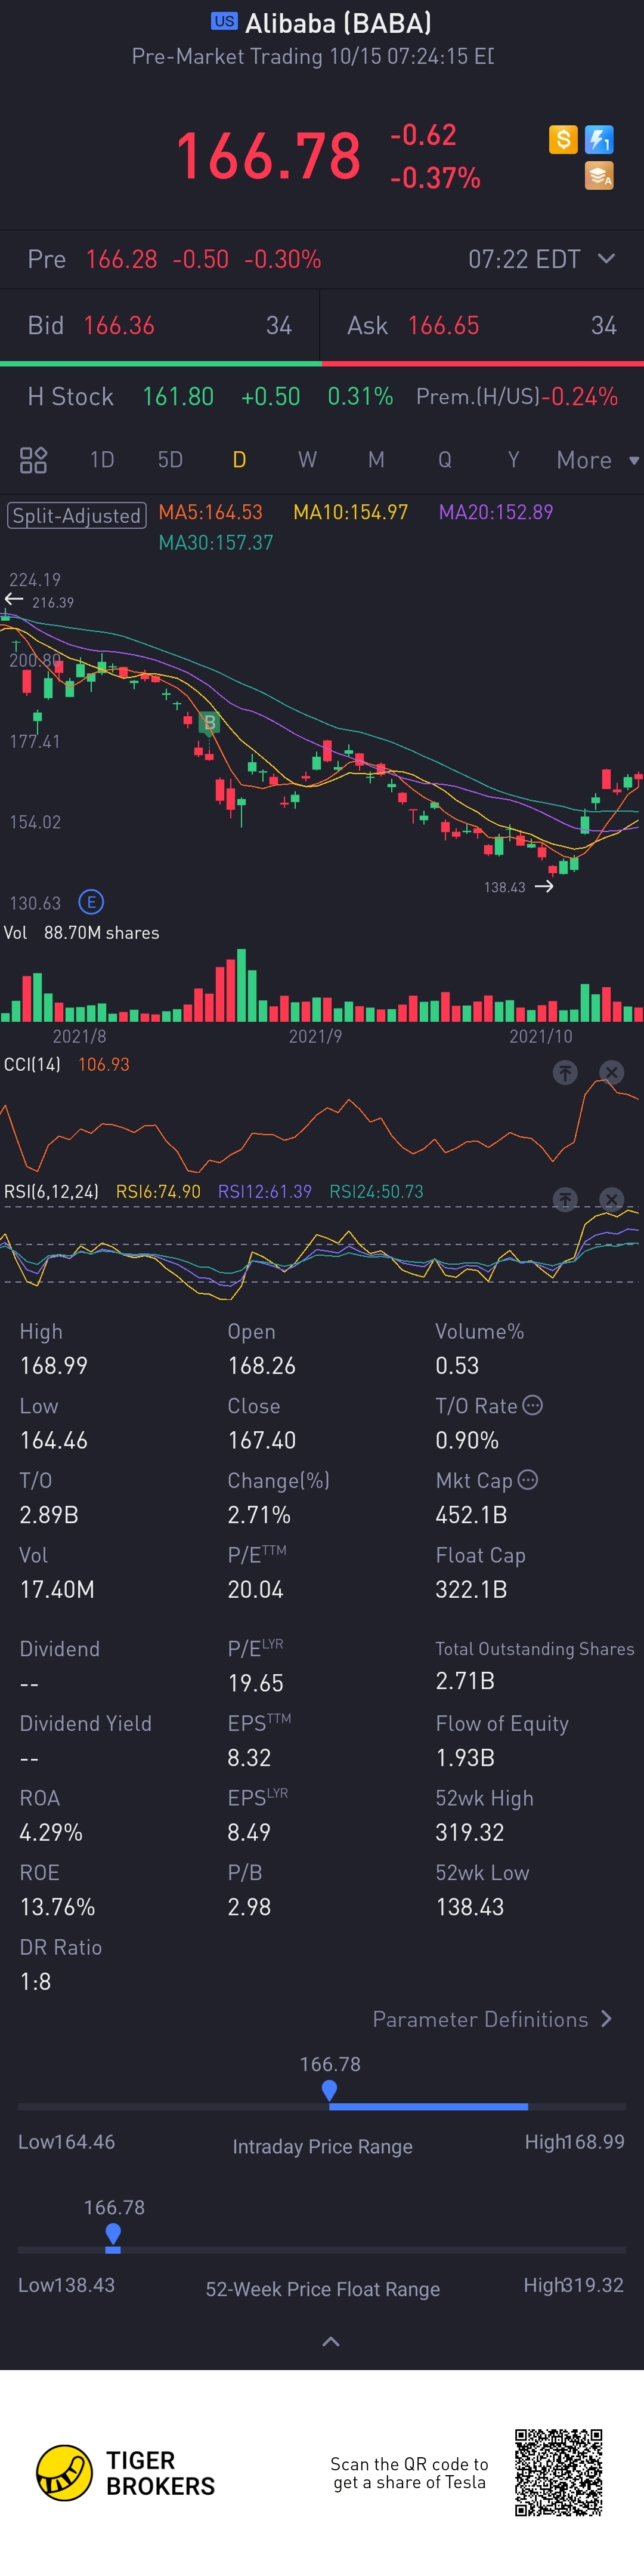This screenshot has height=2576, width=644.
Task: Tap the Ask 166.65 quote
Action: (482, 325)
